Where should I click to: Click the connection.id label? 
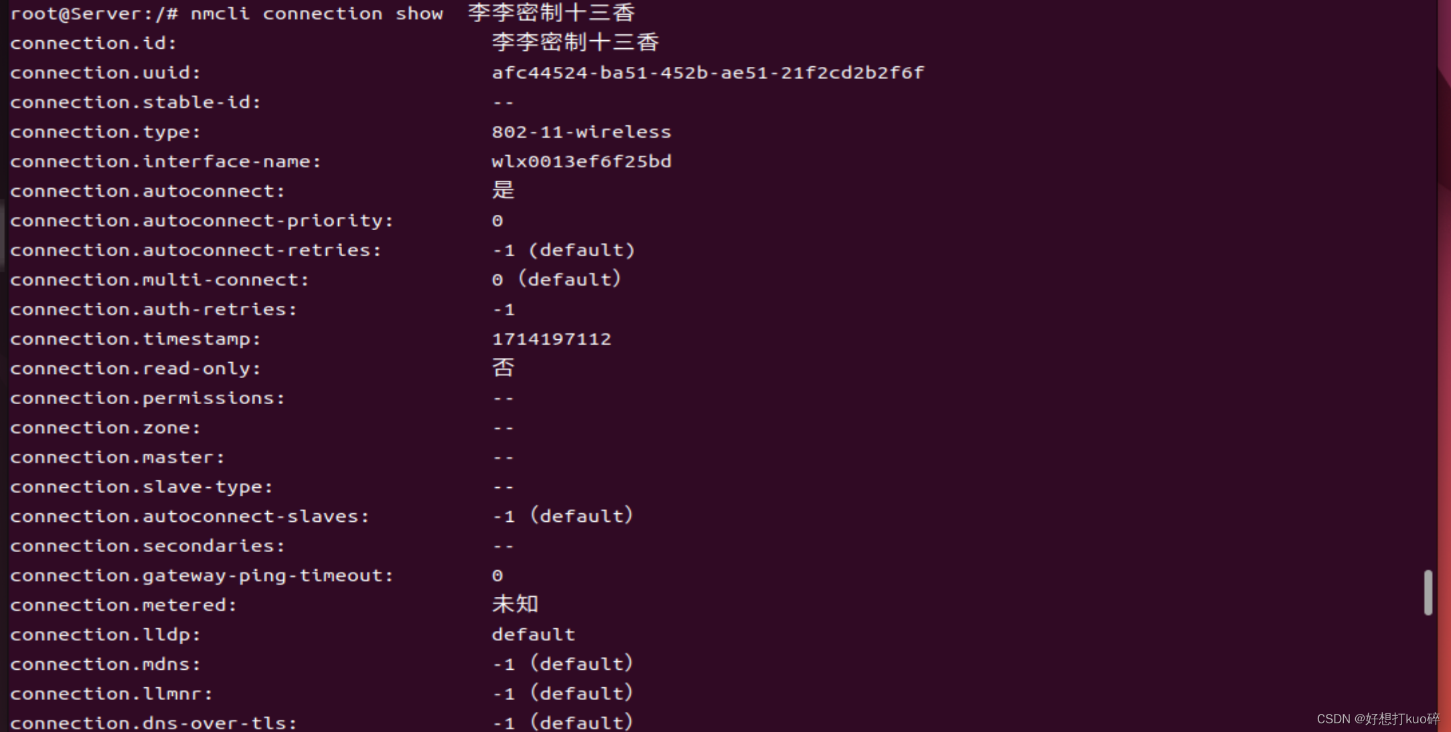(93, 43)
